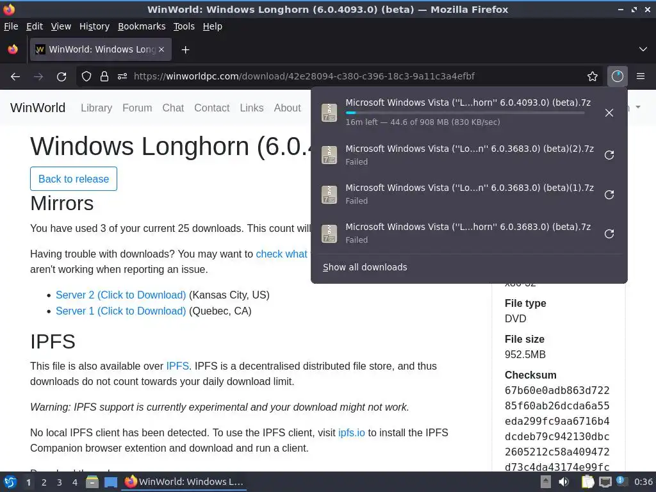656x492 pixels.
Task: Click the Back to release button
Action: pos(74,179)
